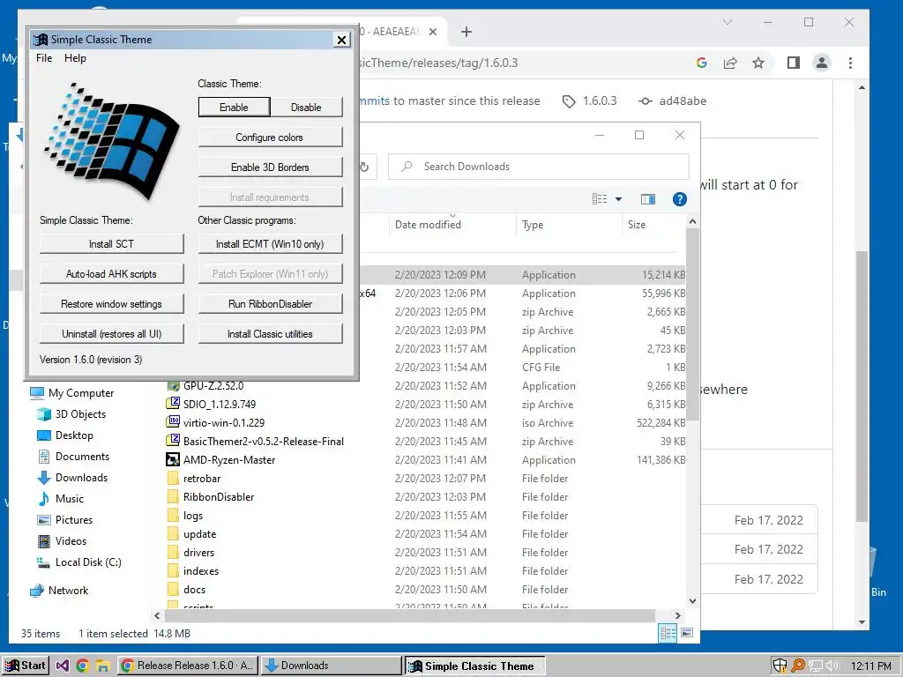Screen dimensions: 903x677
Task: Click the change view layout icon in Explorer
Action: [600, 199]
